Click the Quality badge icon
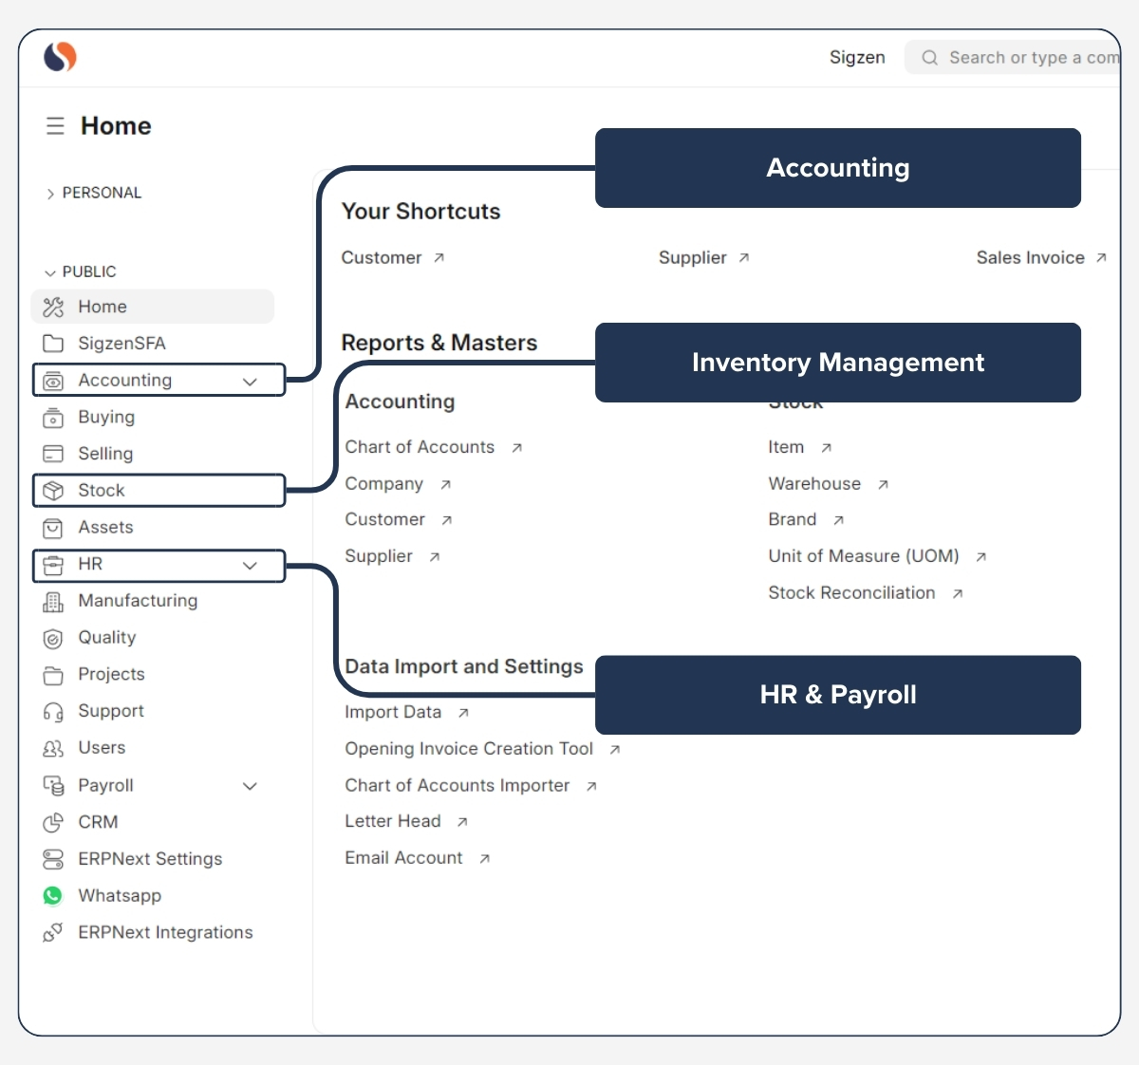The width and height of the screenshot is (1139, 1065). pos(53,638)
